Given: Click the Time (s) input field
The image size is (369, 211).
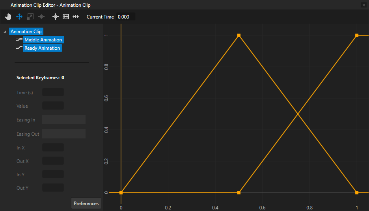Looking at the screenshot, I should [53, 93].
